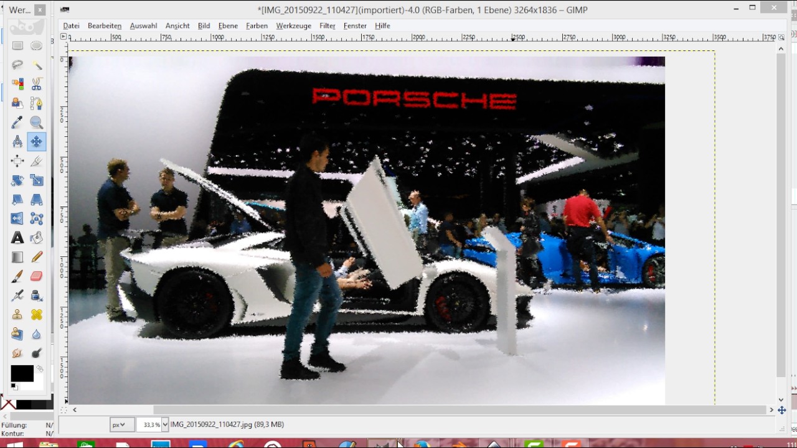This screenshot has width=797, height=448.
Task: Open the Fenster menu
Action: tap(355, 26)
